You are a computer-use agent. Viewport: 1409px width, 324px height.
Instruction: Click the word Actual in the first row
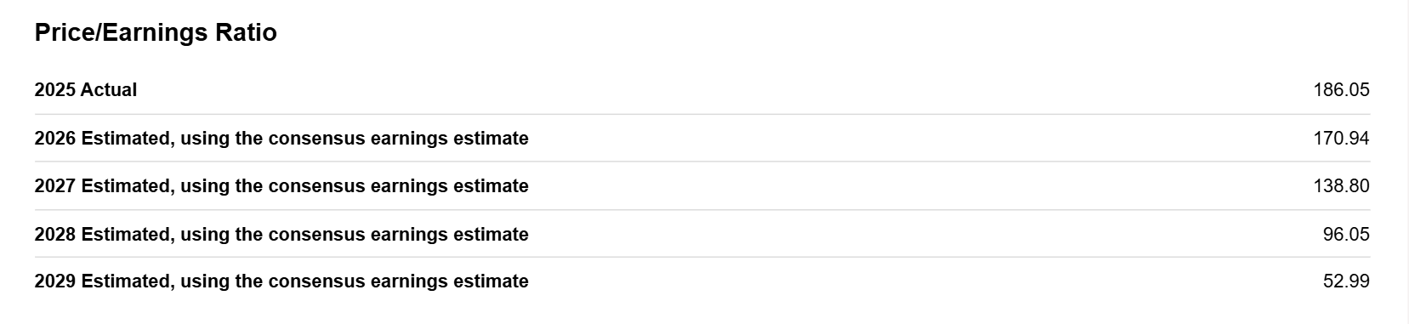(x=109, y=90)
